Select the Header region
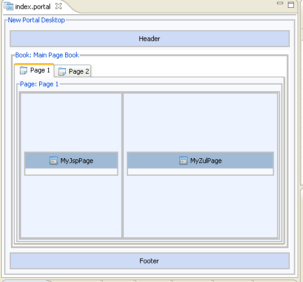The height and width of the screenshot is (282, 303). tap(150, 39)
